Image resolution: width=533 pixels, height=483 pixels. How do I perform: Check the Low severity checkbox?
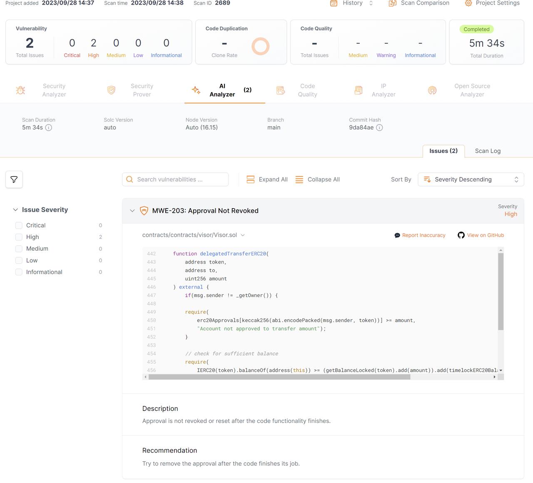[x=19, y=260]
